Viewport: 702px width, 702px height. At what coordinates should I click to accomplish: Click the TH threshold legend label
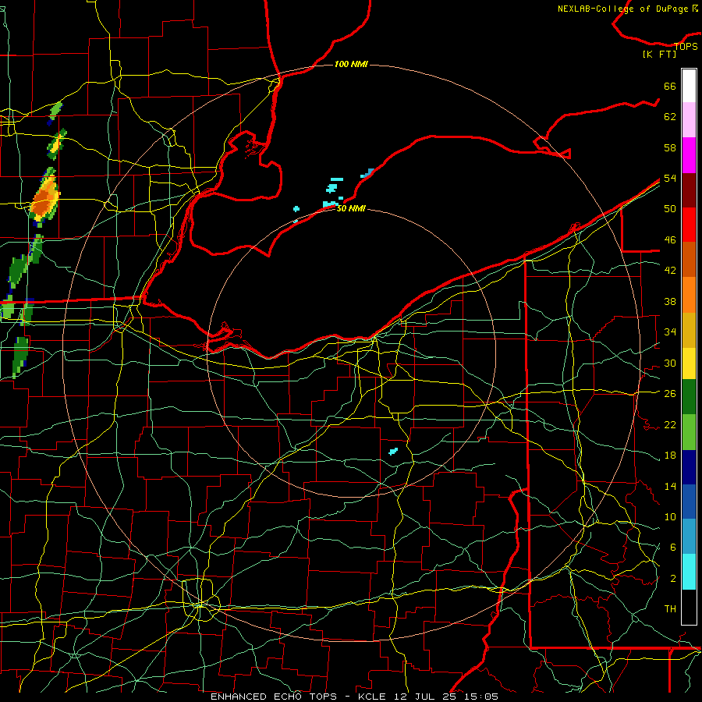[x=670, y=609]
